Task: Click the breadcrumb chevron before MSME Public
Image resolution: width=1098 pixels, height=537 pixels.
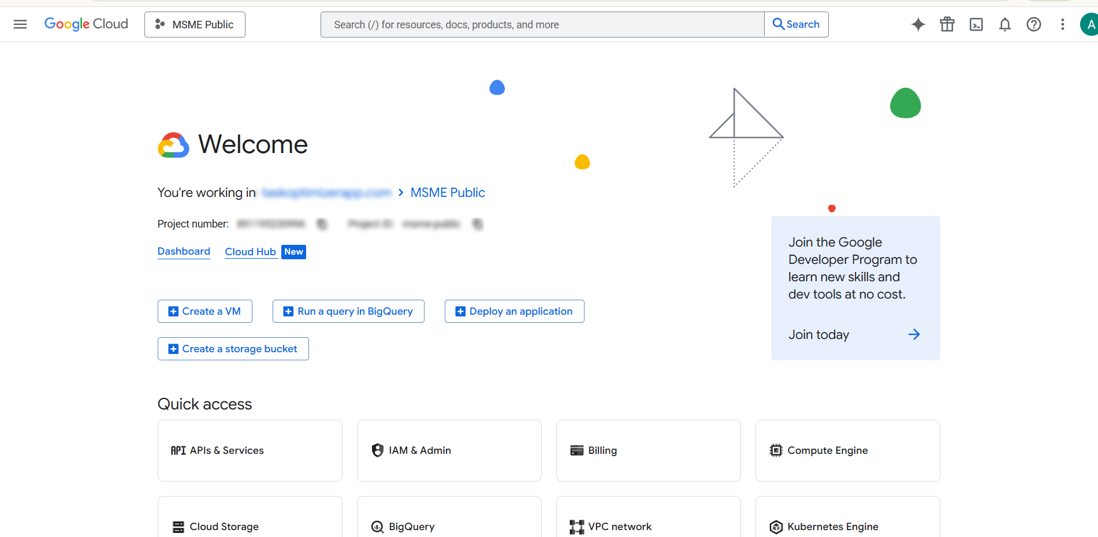Action: (401, 193)
